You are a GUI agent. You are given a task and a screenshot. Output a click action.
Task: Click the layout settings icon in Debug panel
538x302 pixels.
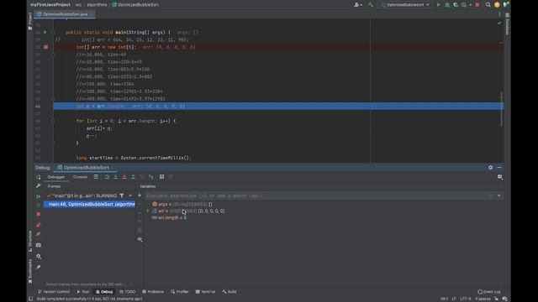(x=500, y=177)
